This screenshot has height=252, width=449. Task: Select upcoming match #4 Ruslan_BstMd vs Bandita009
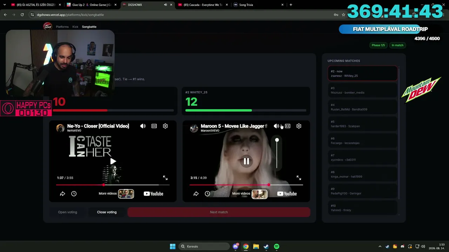(x=363, y=107)
